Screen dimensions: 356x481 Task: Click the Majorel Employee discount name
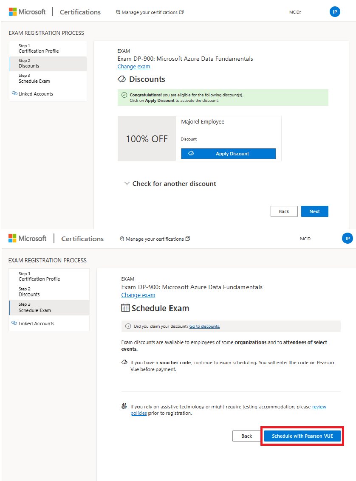pyautogui.click(x=203, y=122)
